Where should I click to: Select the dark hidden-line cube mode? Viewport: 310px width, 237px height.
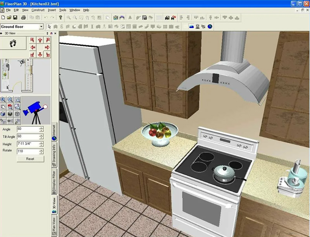tap(10, 114)
